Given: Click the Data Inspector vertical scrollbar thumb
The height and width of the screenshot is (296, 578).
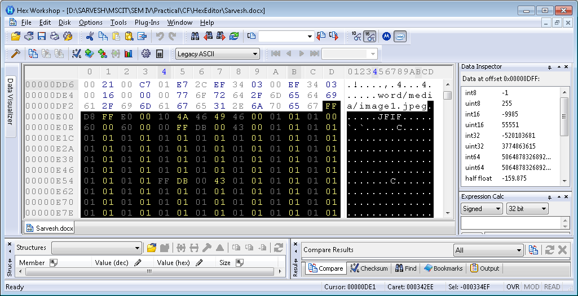Looking at the screenshot, I should pos(564,116).
